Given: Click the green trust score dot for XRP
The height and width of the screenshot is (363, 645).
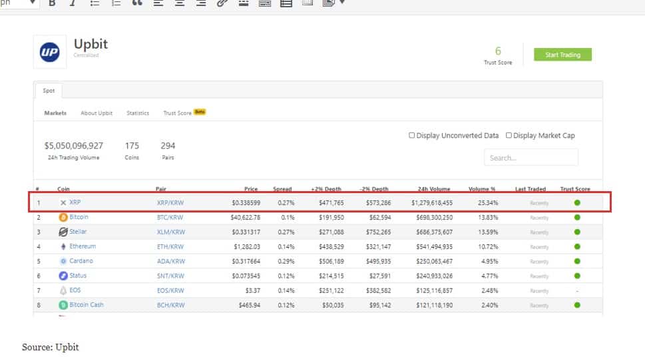Looking at the screenshot, I should [577, 202].
